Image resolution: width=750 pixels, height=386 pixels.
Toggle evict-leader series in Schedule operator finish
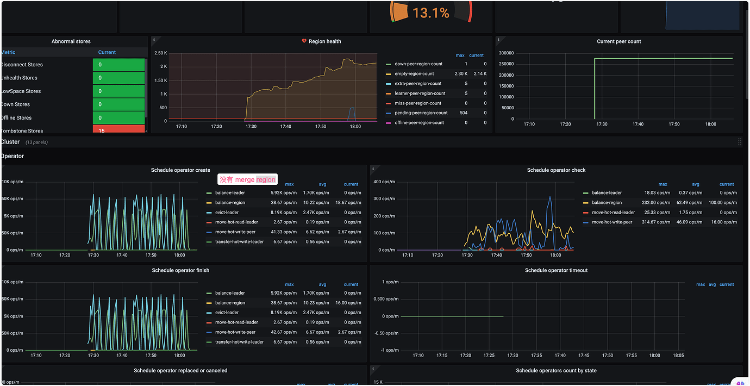click(227, 313)
